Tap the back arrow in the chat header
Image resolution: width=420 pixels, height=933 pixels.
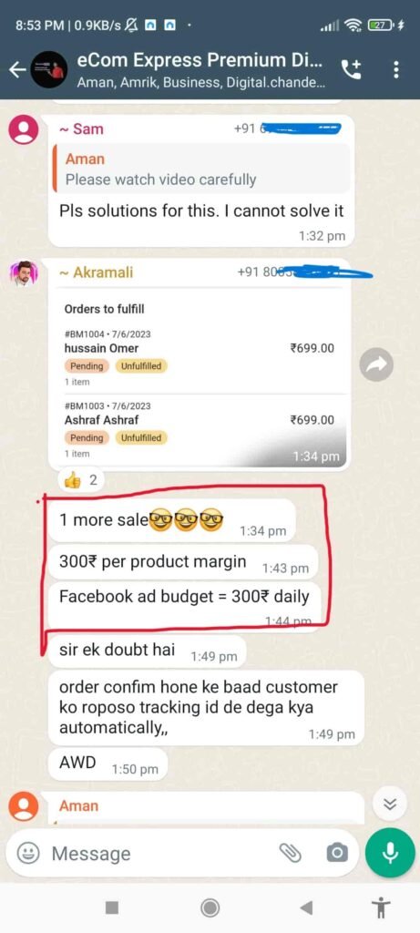pyautogui.click(x=17, y=69)
